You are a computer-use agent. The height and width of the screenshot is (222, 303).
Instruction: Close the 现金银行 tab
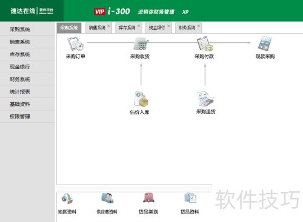(x=168, y=26)
